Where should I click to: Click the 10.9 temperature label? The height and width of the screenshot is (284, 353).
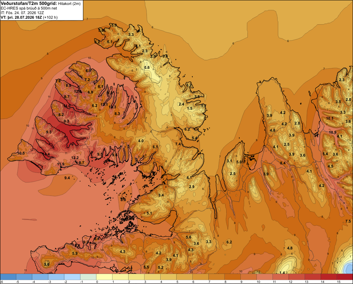(333, 133)
